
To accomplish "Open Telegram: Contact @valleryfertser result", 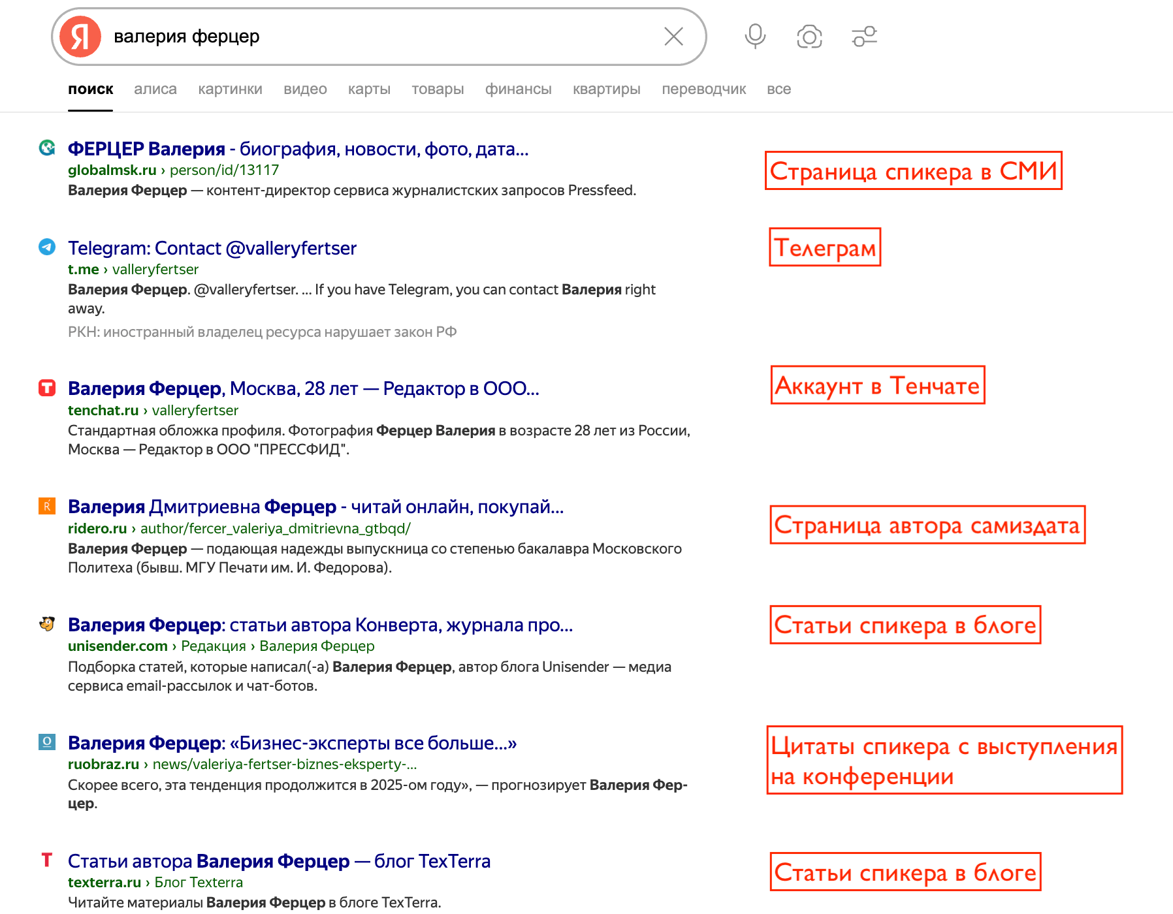I will point(212,248).
